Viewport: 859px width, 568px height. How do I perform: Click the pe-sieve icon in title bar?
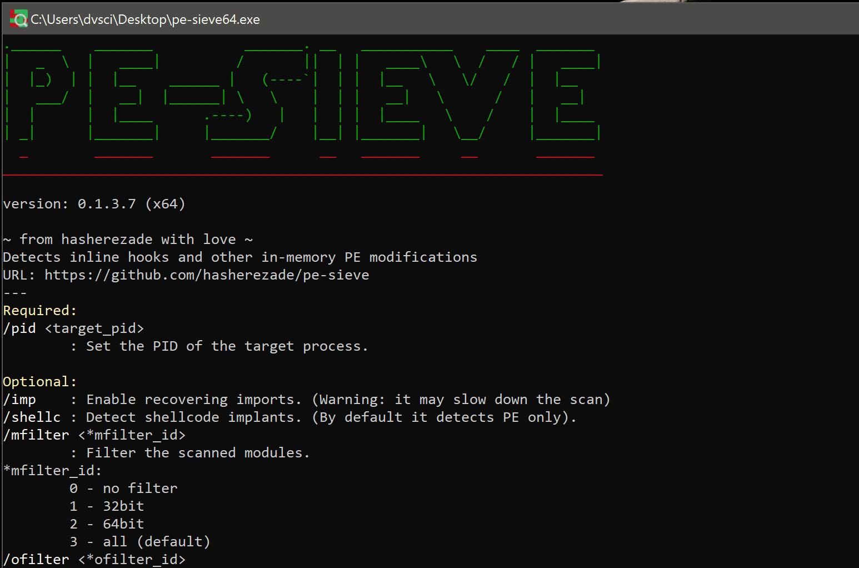(x=18, y=19)
